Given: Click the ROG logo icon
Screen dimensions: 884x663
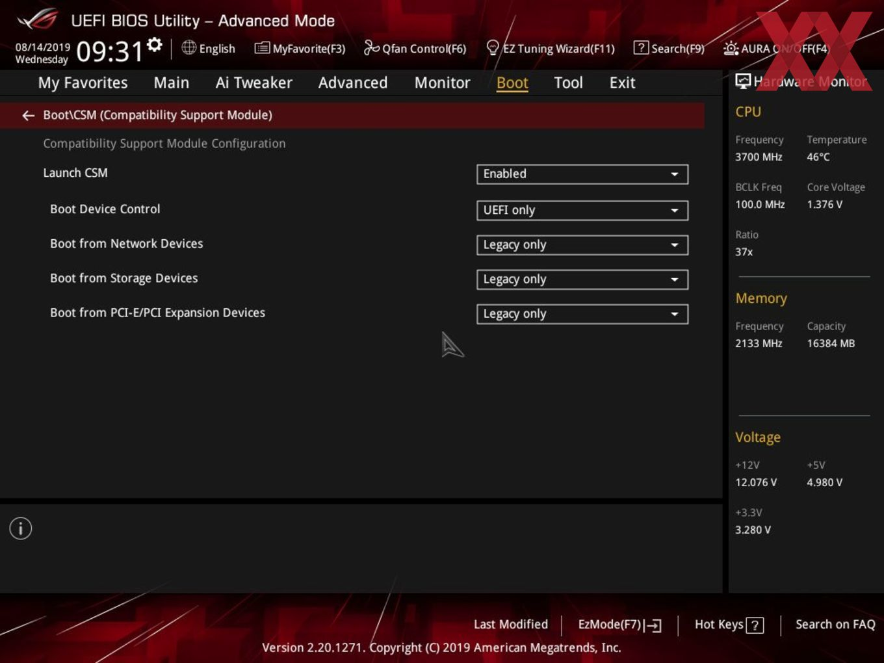Looking at the screenshot, I should 37,19.
